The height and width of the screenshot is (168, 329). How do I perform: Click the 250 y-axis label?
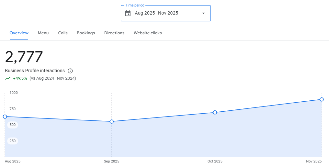coord(13,141)
